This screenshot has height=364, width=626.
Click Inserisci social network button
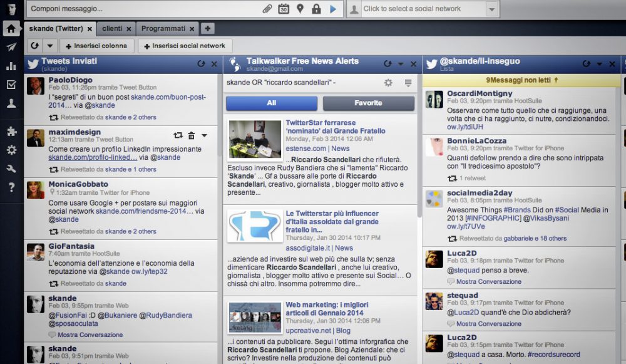[185, 46]
